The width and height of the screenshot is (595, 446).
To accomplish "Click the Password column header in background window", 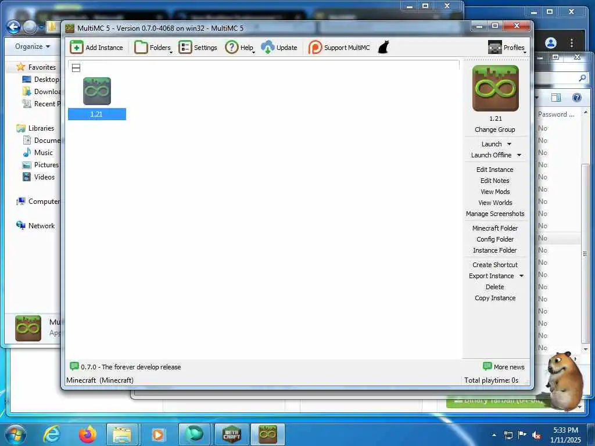I will tap(556, 114).
